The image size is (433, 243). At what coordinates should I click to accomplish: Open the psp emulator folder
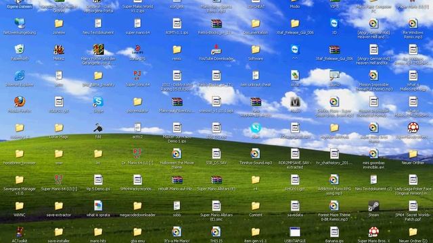[137, 102]
